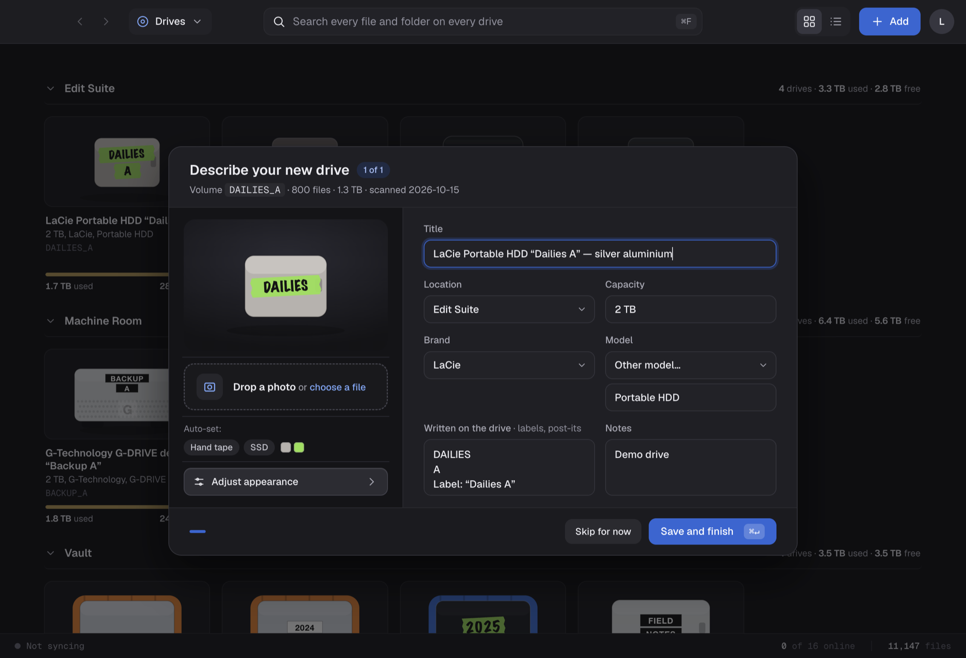Click the camera icon in photo drop zone
Image resolution: width=966 pixels, height=658 pixels.
tap(209, 387)
